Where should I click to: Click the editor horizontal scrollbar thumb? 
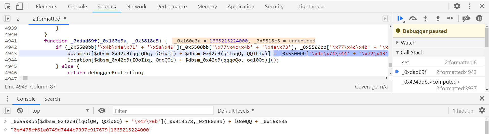[25, 78]
